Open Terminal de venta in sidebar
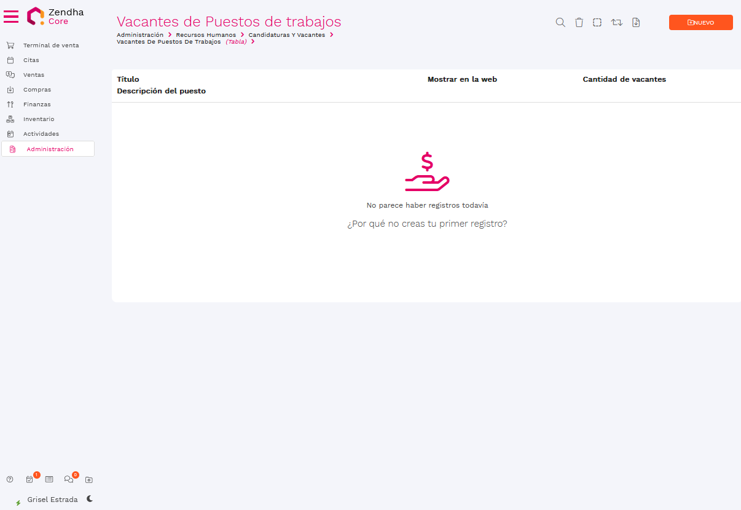This screenshot has height=510, width=741. point(51,45)
